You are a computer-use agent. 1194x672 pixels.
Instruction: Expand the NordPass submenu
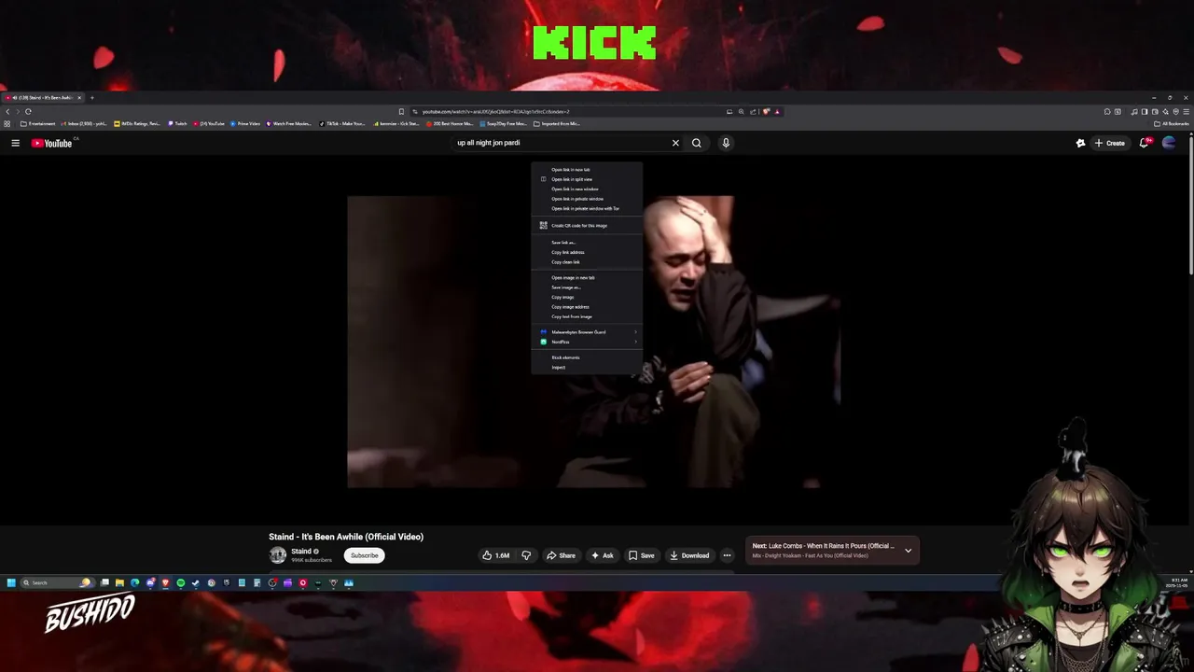coord(587,342)
